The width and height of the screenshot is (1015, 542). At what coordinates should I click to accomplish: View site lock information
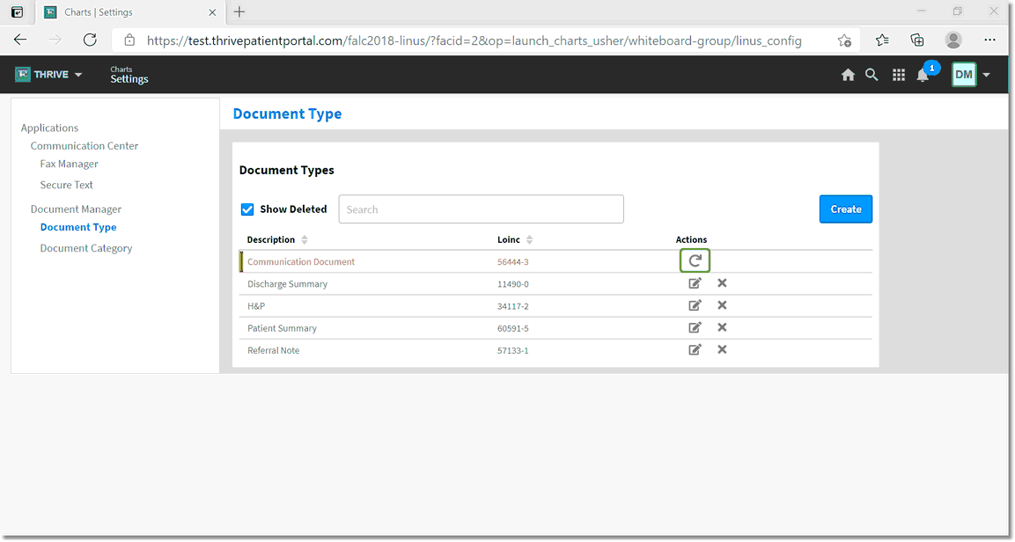(x=129, y=40)
